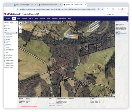Click the qPublic.net logo

(12, 14)
